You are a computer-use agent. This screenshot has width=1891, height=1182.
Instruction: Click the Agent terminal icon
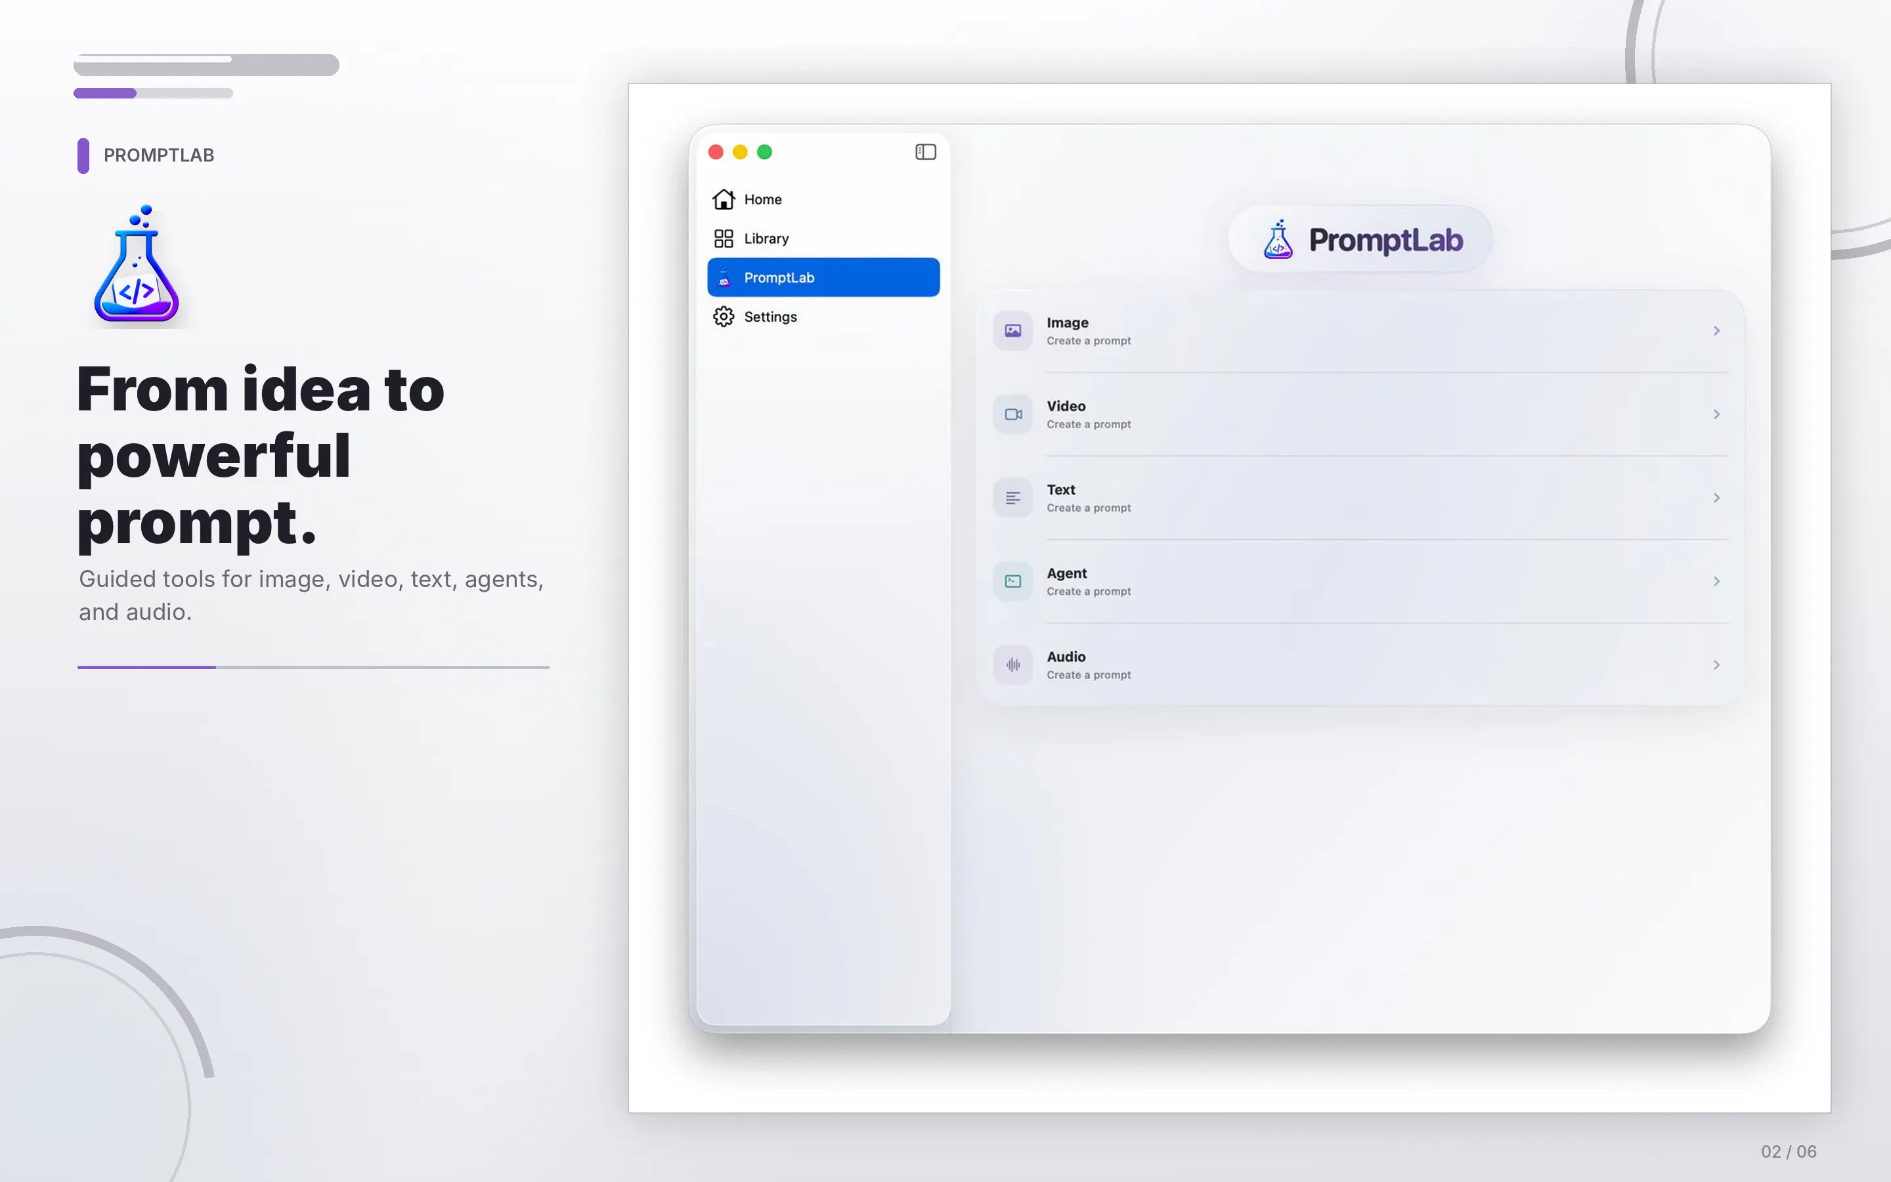coord(1012,582)
